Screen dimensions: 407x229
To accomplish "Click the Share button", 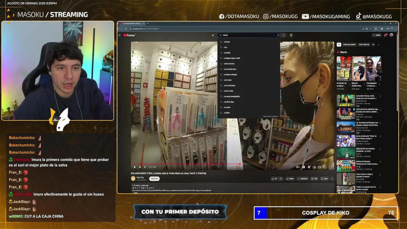I will click(290, 179).
